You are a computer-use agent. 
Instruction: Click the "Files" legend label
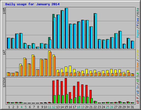coord(138,22)
